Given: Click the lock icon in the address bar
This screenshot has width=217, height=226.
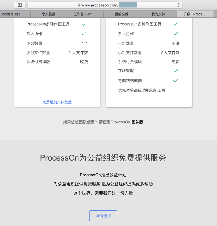Looking at the screenshot, I should 79,5.
